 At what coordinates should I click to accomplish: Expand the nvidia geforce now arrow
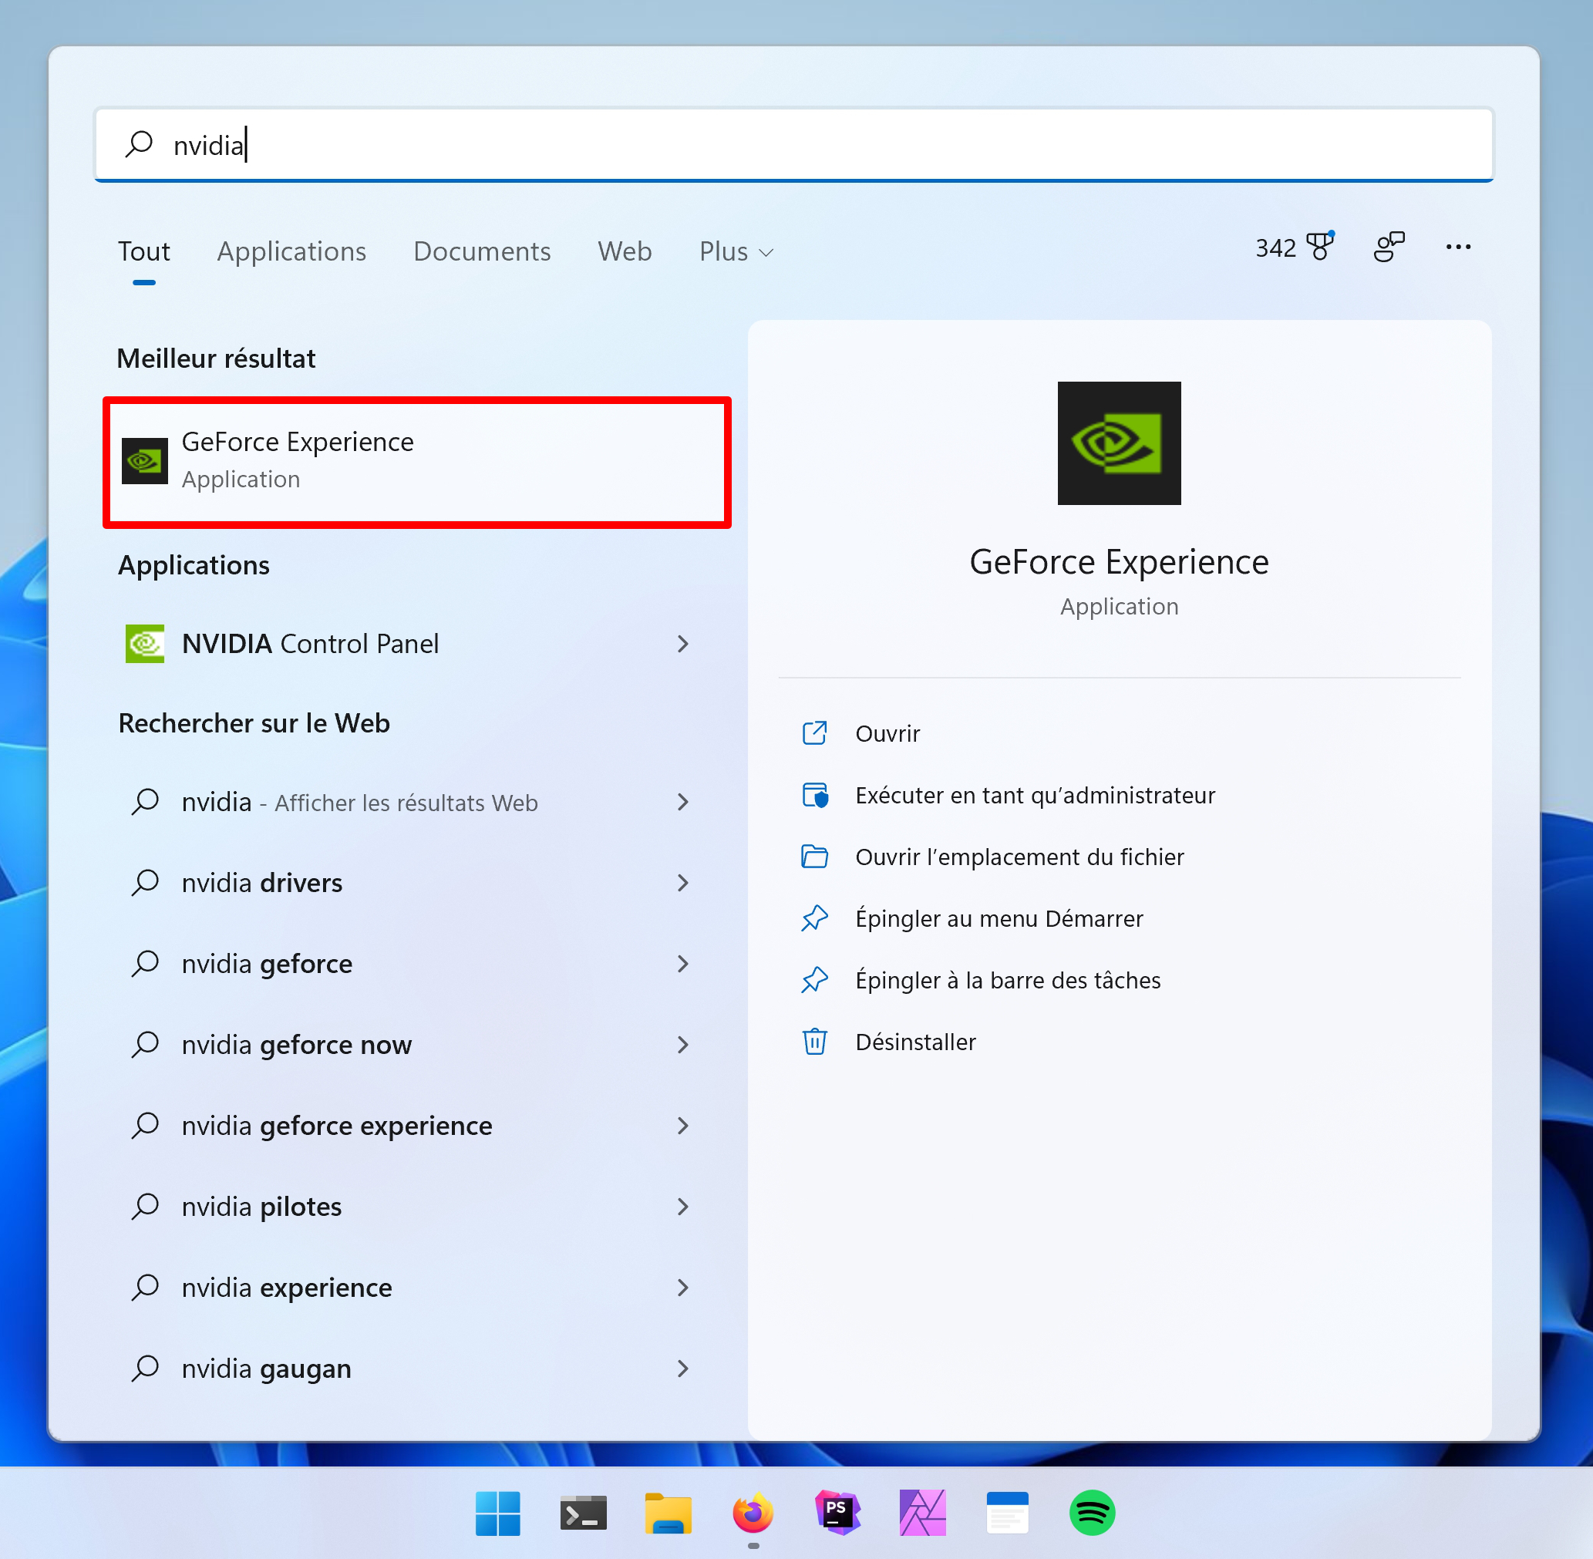pos(683,1045)
